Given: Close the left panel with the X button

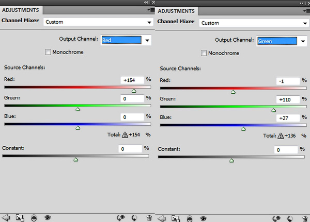Looking at the screenshot, I should coord(153,3).
